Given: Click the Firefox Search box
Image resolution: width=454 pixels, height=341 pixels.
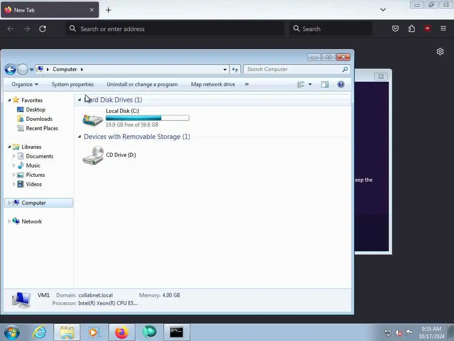Looking at the screenshot, I should [x=331, y=29].
